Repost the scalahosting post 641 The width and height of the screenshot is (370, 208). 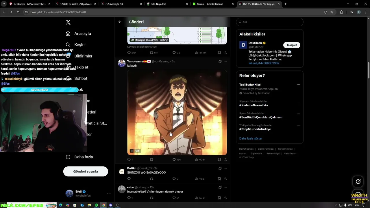coord(151,53)
